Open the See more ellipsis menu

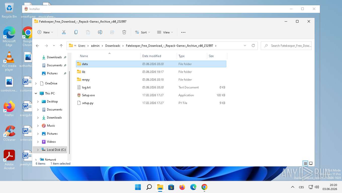pos(183,32)
